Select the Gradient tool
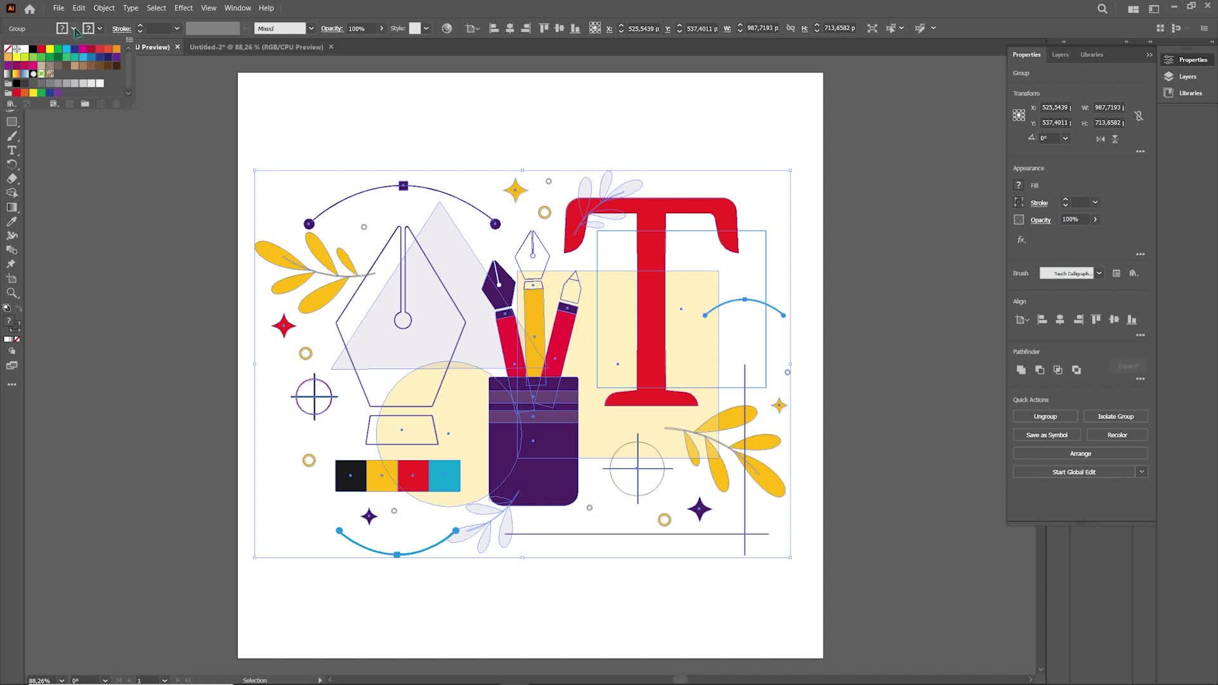Viewport: 1218px width, 685px height. click(11, 207)
